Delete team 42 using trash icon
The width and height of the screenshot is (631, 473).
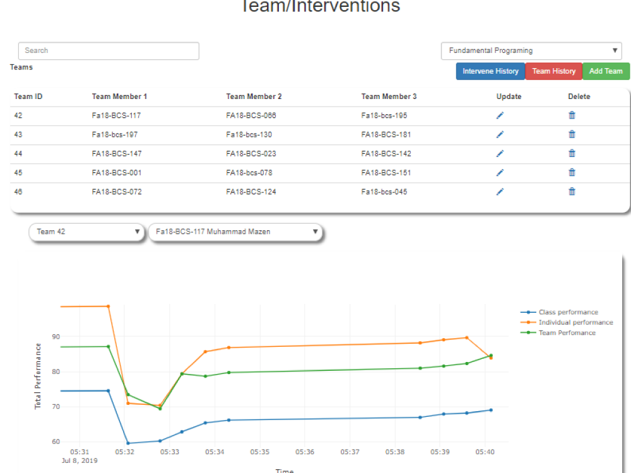tap(572, 115)
